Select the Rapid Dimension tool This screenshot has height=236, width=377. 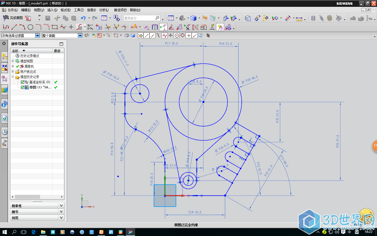[134, 27]
